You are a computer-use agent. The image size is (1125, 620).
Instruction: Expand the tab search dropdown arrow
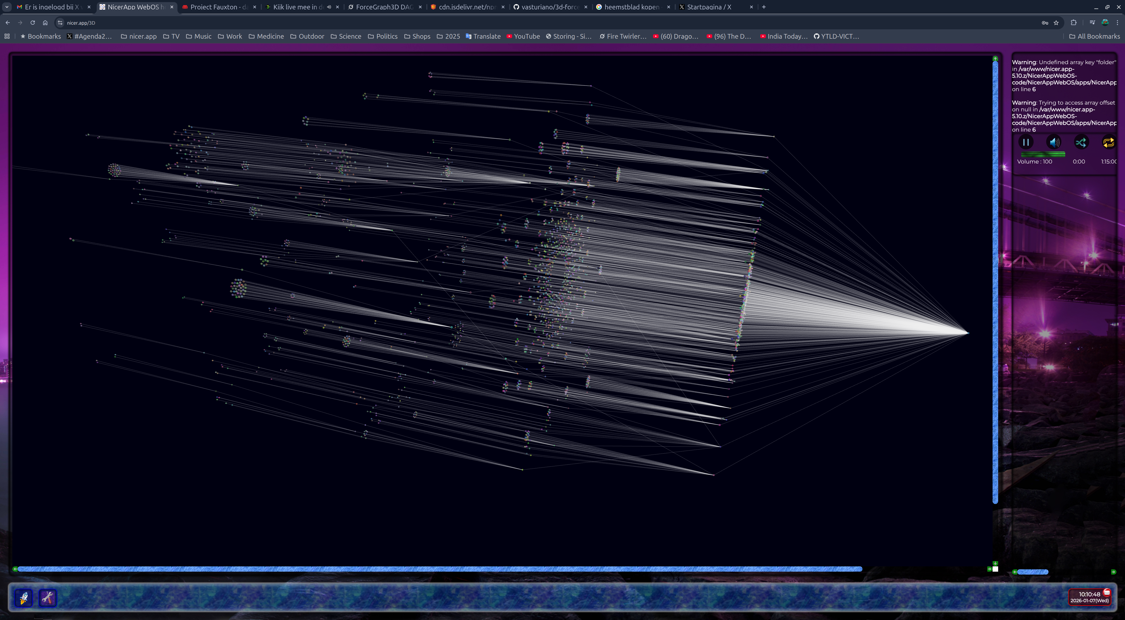coord(6,7)
